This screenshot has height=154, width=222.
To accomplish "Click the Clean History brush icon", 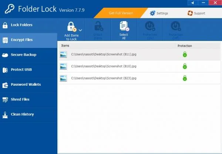I will pyautogui.click(x=5, y=115).
